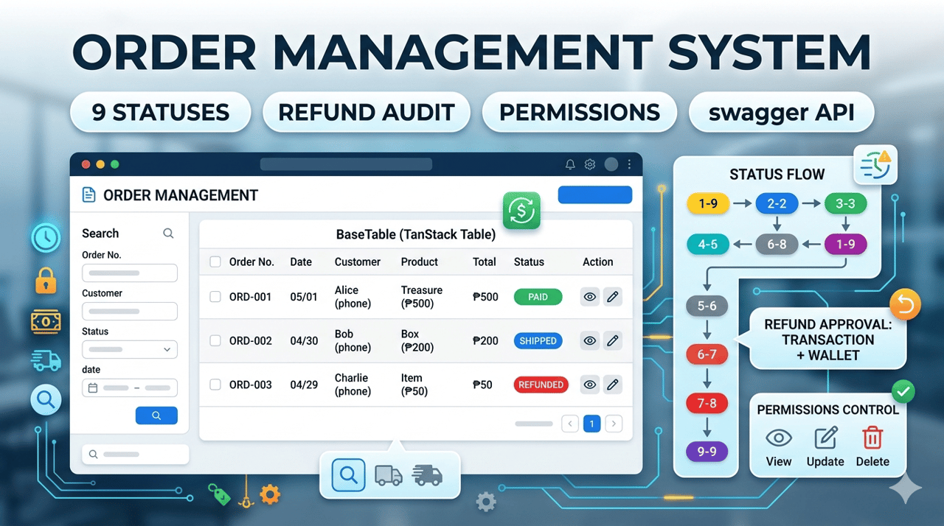View order ORD-001 via eye icon
Image resolution: width=944 pixels, height=526 pixels.
[589, 297]
